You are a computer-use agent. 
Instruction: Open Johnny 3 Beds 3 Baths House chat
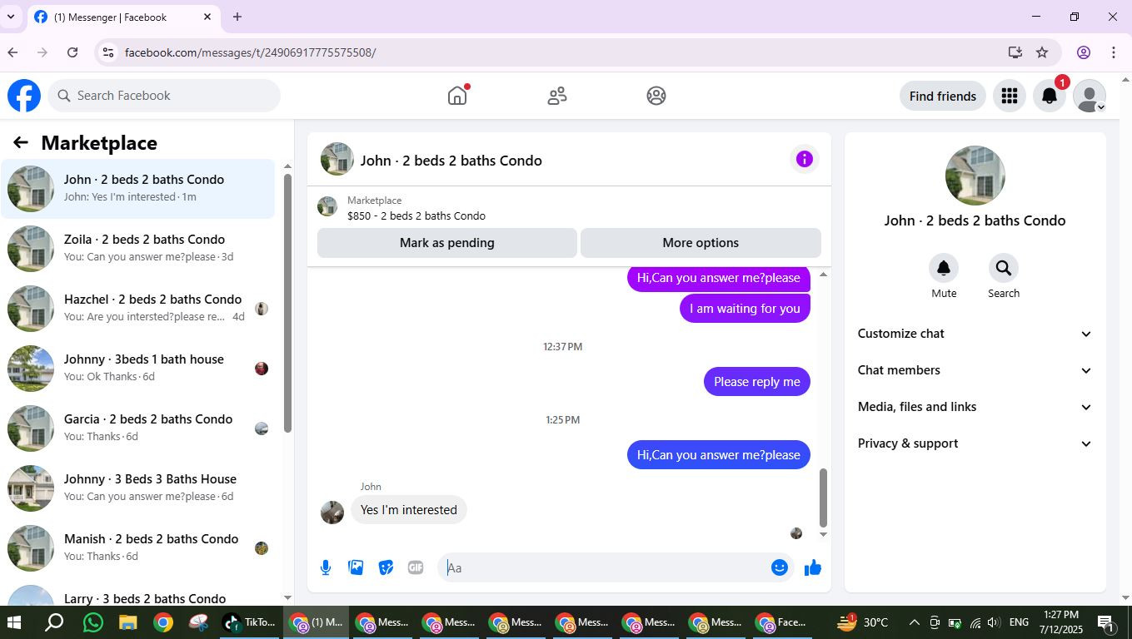point(137,488)
